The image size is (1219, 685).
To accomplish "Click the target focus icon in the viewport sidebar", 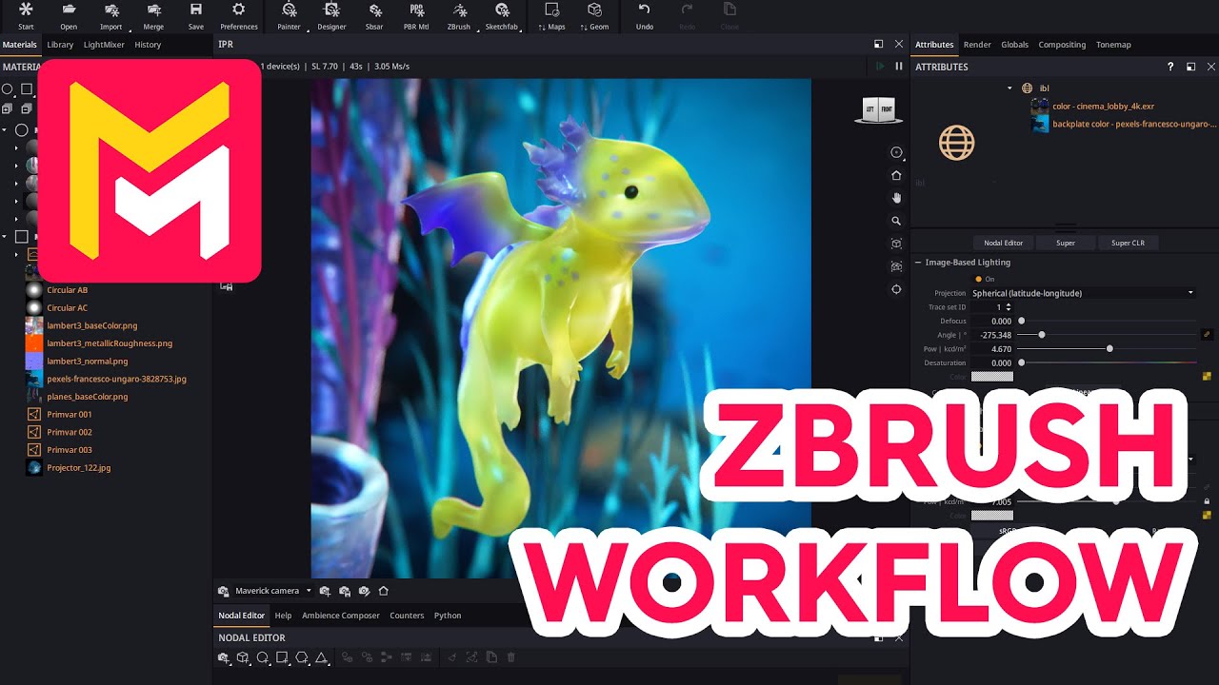I will tap(896, 289).
